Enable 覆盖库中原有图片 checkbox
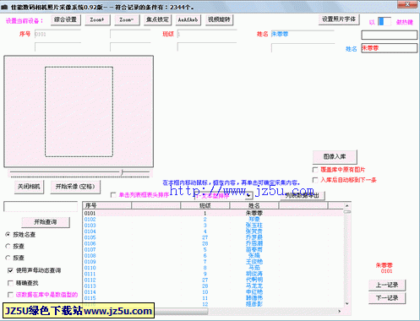Image resolution: width=420 pixels, height=321 pixels. (x=315, y=170)
